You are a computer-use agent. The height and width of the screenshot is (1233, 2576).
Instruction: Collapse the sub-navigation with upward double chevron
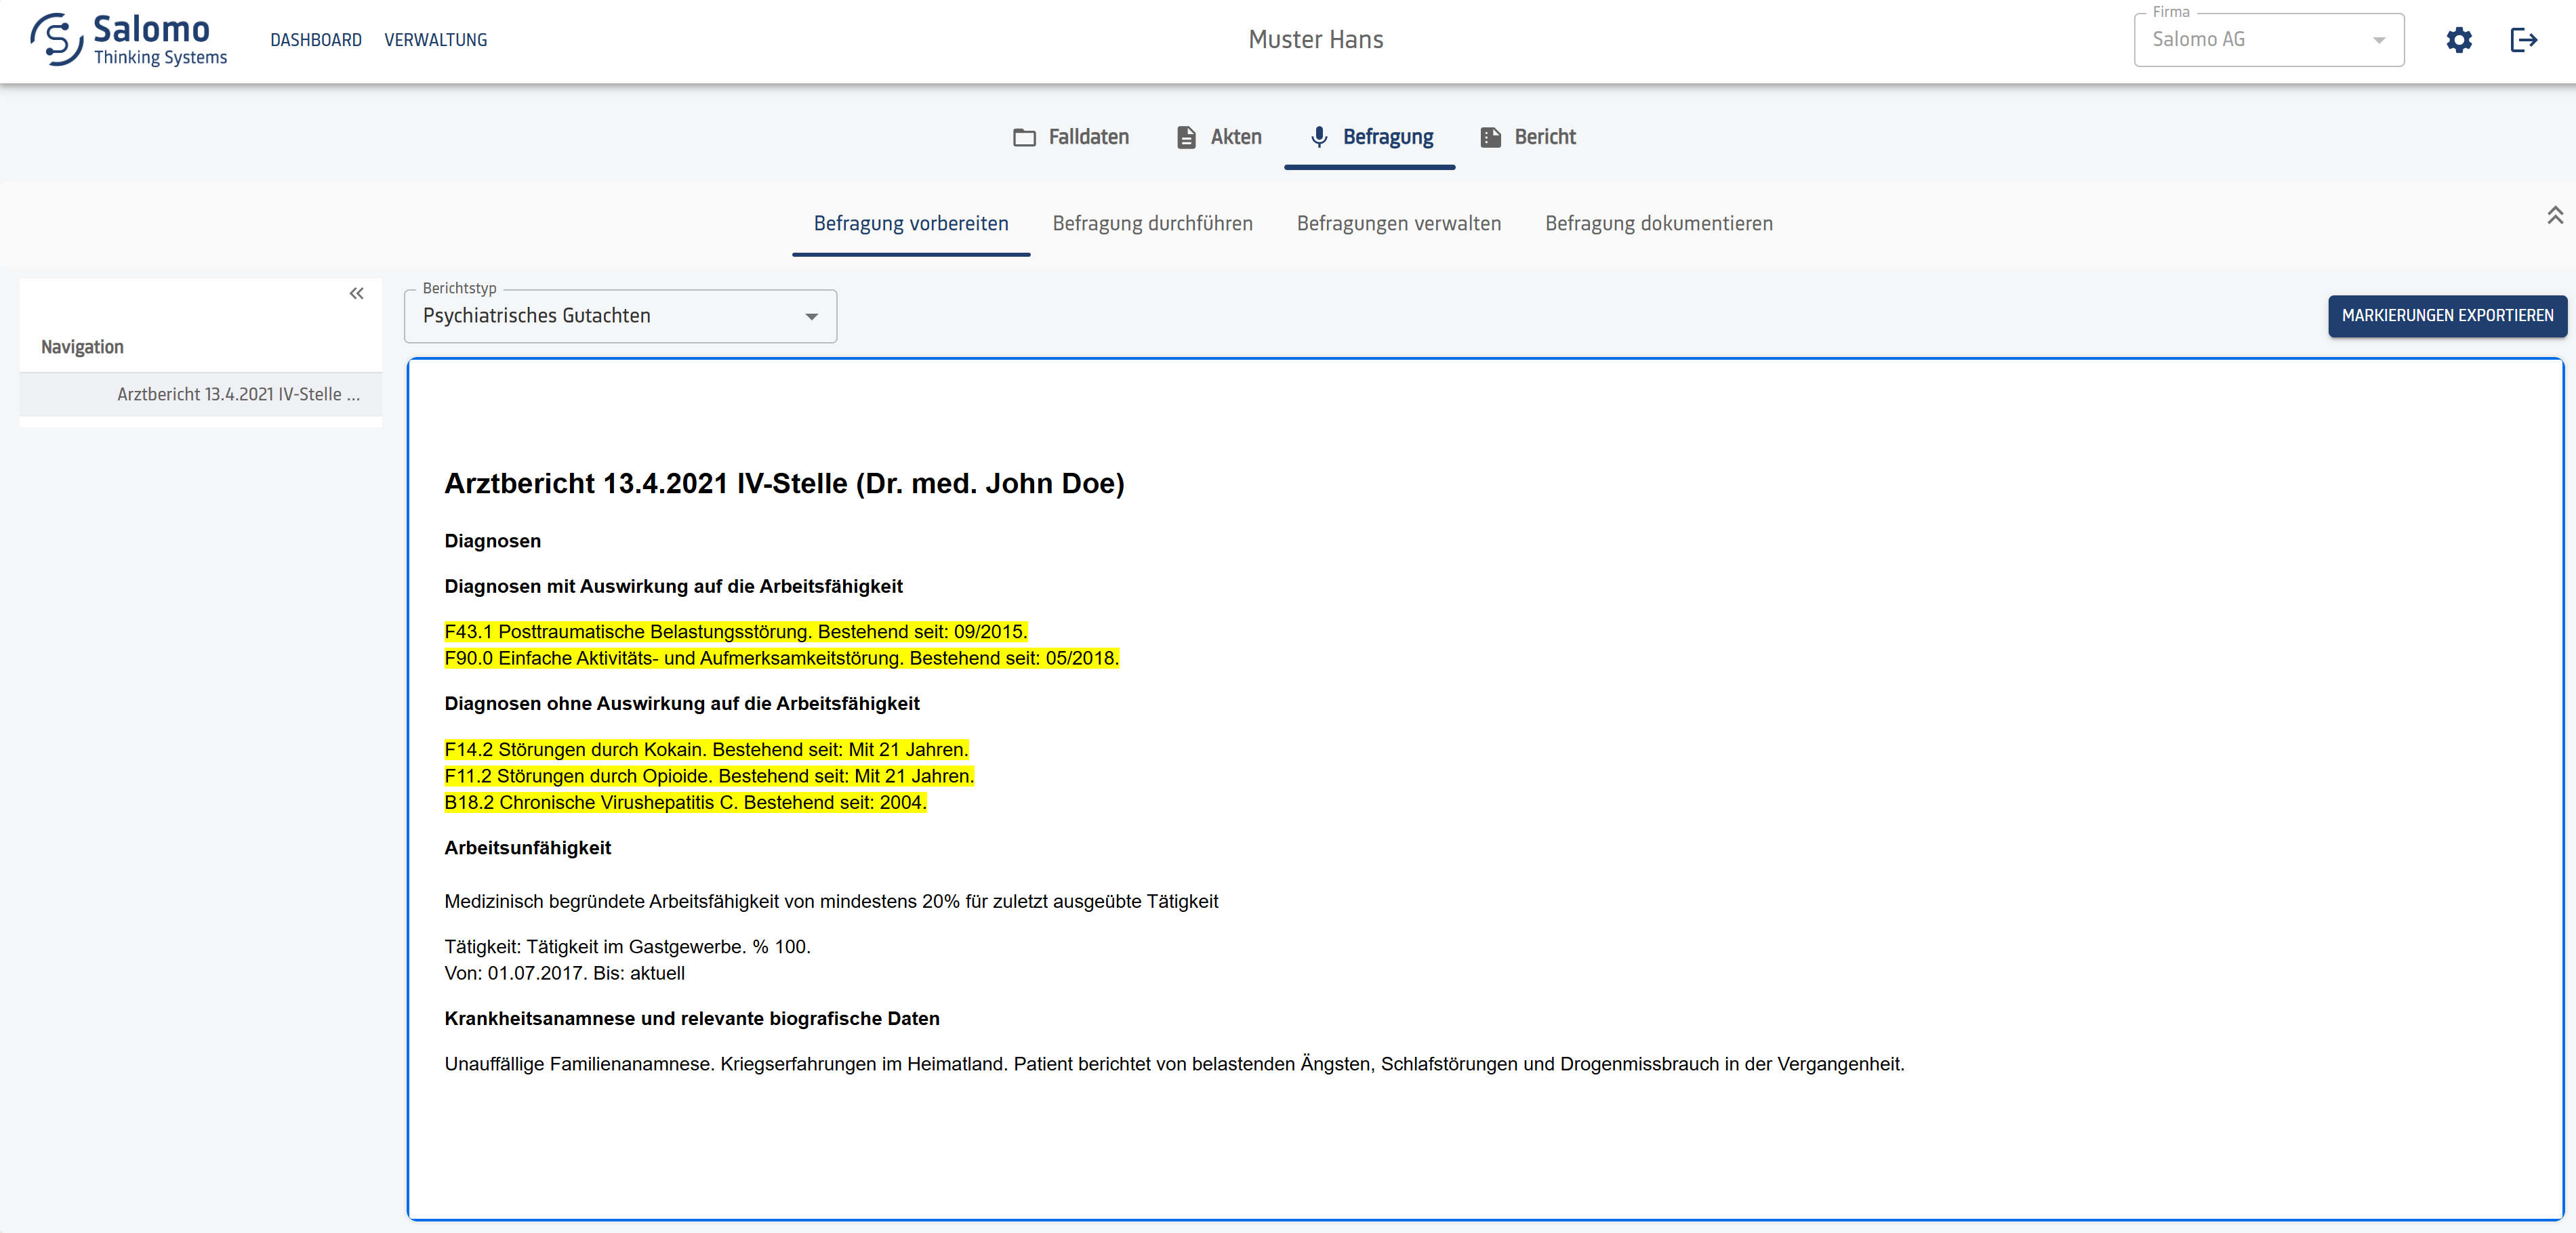point(2555,215)
